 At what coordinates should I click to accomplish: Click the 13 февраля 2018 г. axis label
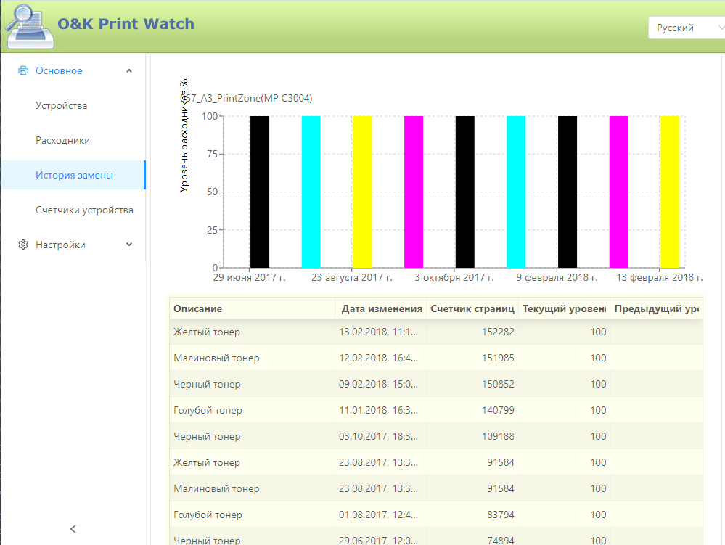[660, 277]
